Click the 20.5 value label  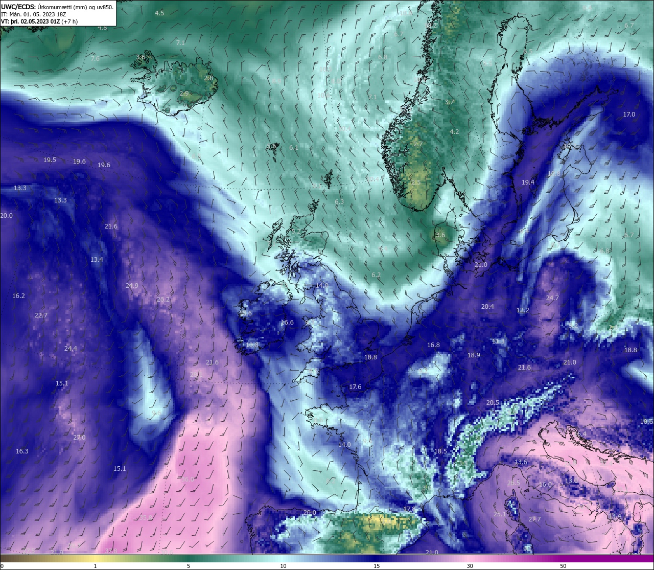[493, 402]
